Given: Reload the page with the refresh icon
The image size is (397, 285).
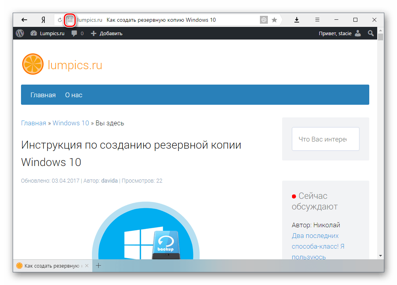Looking at the screenshot, I should coord(60,20).
